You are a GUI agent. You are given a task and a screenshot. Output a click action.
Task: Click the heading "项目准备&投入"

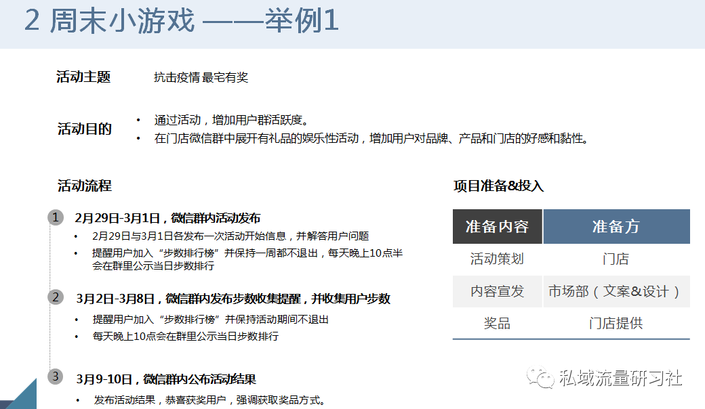[x=498, y=186]
